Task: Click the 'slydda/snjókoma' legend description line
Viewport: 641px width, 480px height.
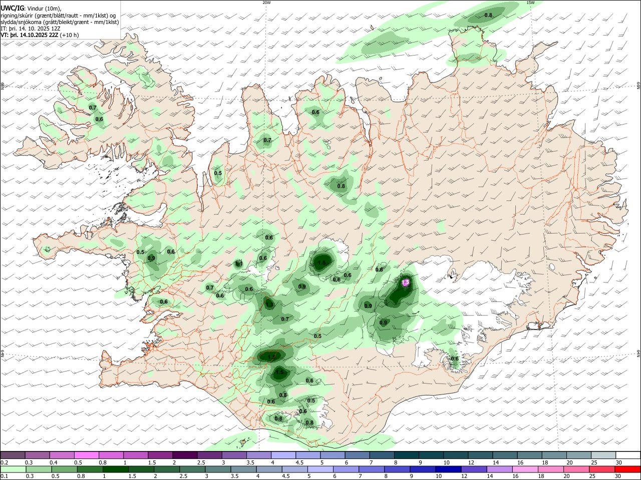Action: pos(60,22)
